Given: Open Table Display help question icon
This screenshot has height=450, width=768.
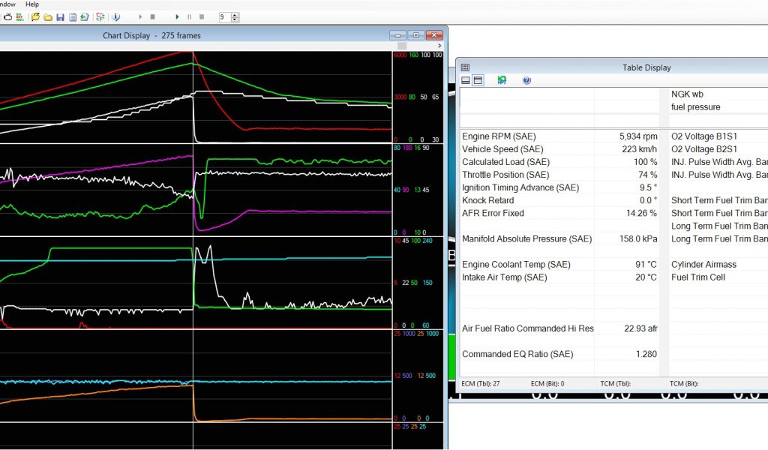Looking at the screenshot, I should pos(526,80).
